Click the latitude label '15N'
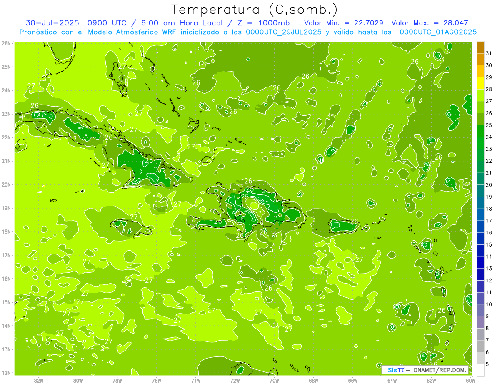 6,302
